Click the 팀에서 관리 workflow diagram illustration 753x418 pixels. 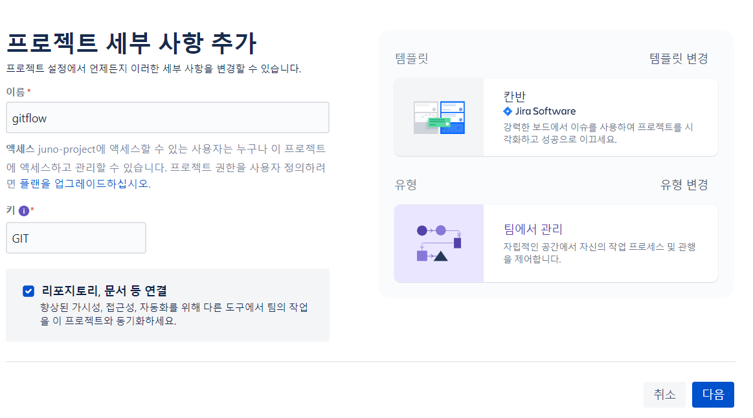pyautogui.click(x=439, y=243)
